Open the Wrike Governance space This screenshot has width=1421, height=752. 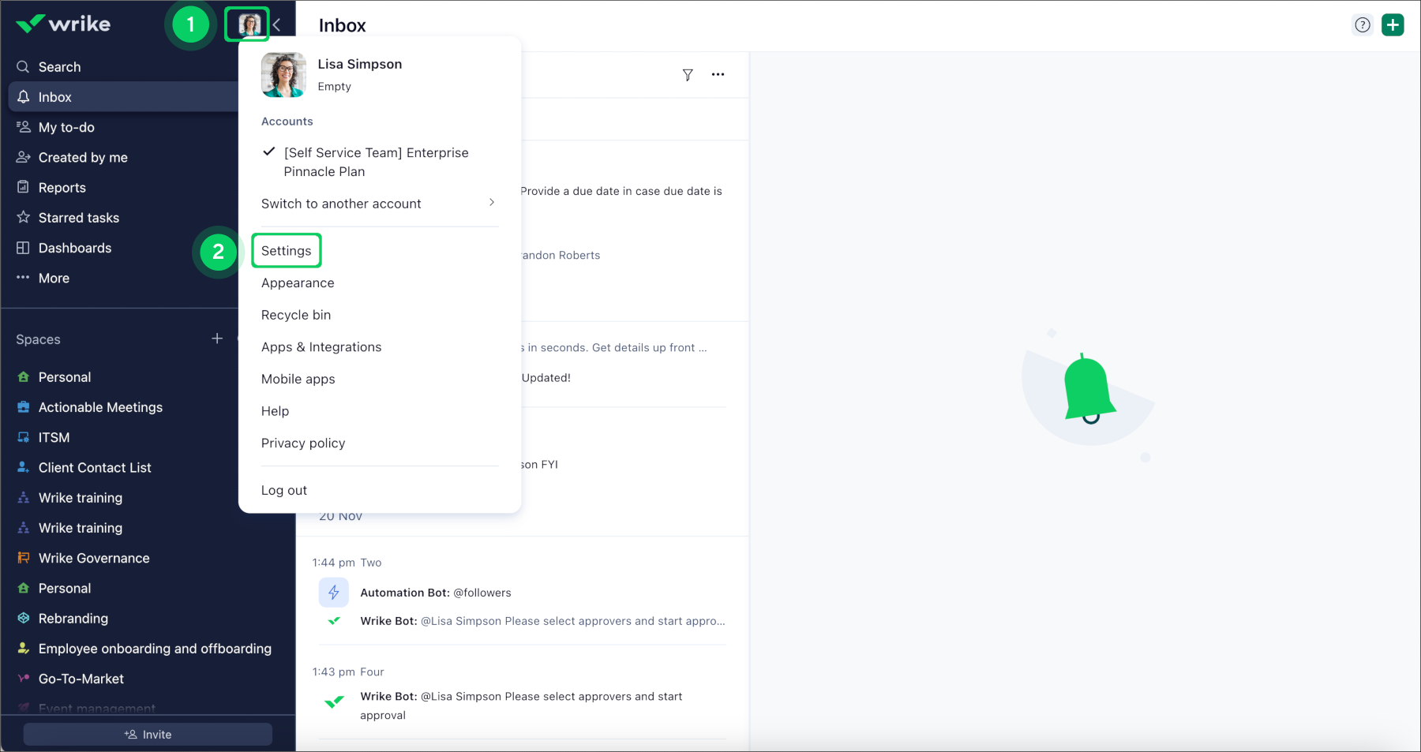click(94, 559)
